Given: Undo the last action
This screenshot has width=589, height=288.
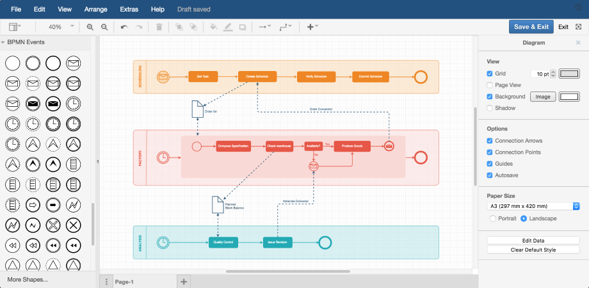Looking at the screenshot, I should pyautogui.click(x=124, y=27).
